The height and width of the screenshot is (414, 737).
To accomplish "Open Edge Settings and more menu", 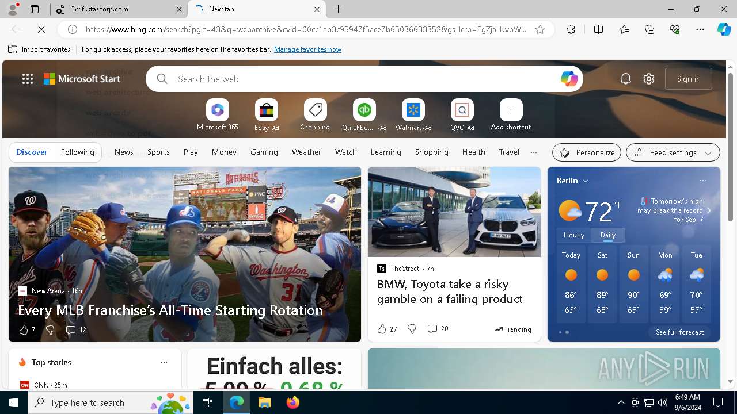I will point(700,29).
